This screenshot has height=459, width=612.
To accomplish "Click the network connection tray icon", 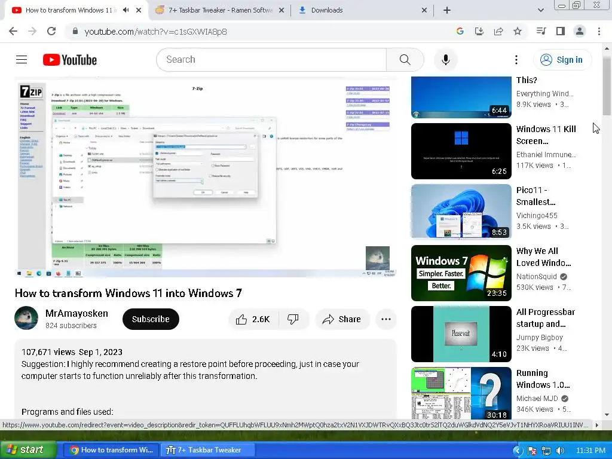I will (x=546, y=451).
